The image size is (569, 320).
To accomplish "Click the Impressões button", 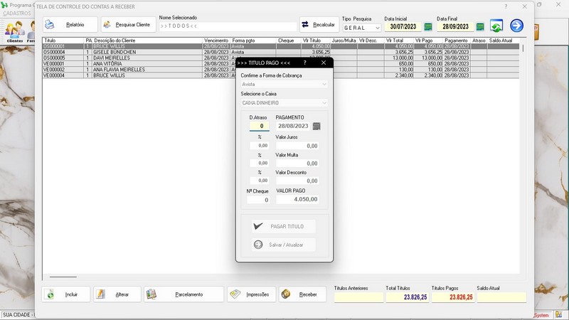I will [x=252, y=294].
